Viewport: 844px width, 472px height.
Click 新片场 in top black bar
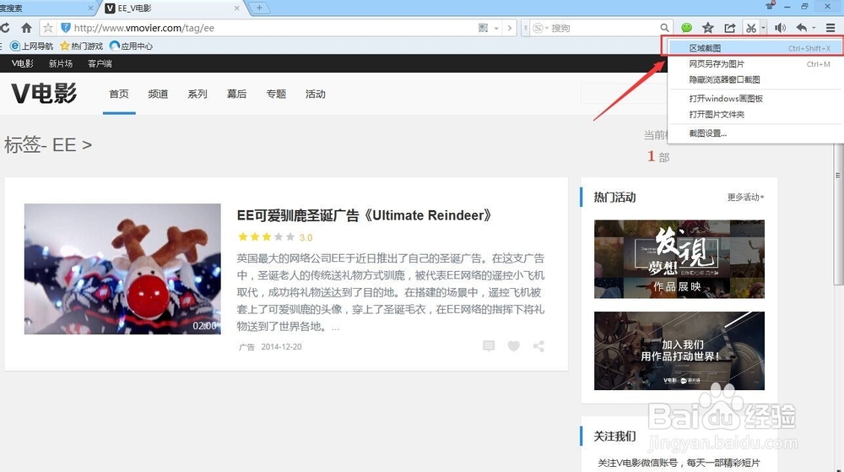[x=60, y=63]
